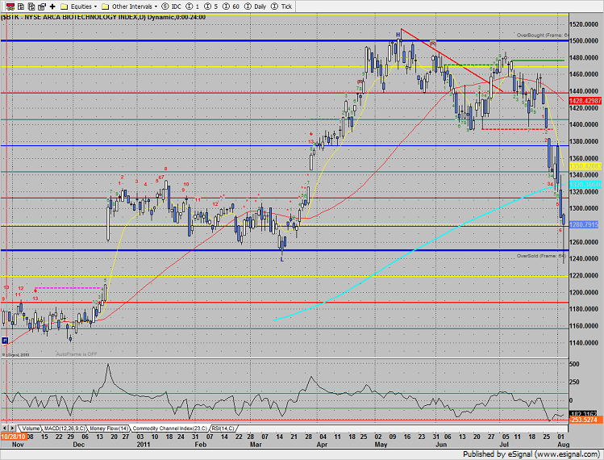The image size is (604, 460).
Task: Click the '2011' year label on the time axis
Action: click(x=144, y=445)
